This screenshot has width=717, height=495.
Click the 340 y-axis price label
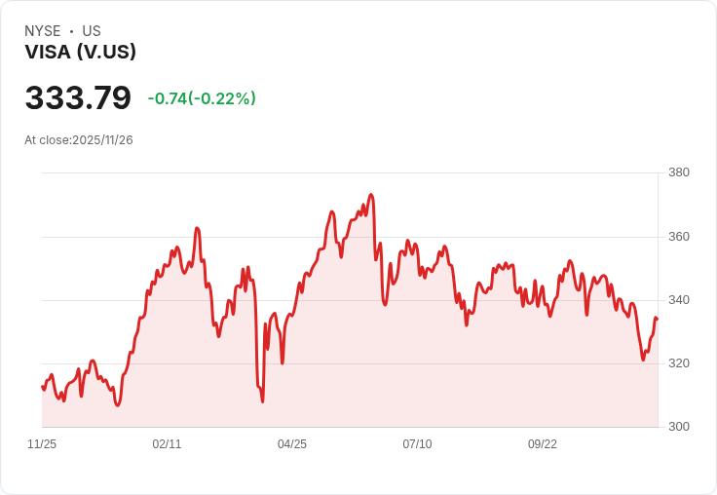coord(679,300)
